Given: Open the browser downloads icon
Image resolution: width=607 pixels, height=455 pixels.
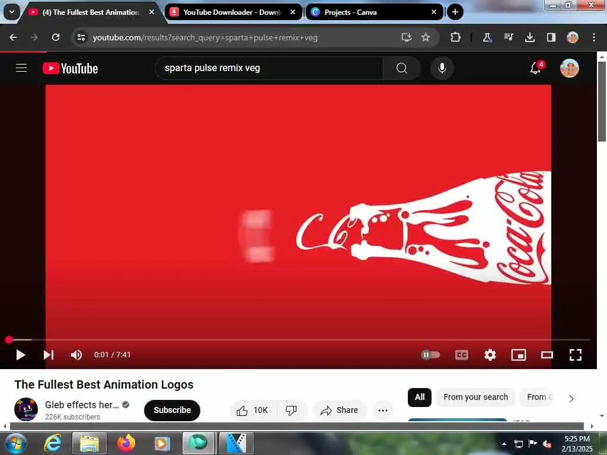Looking at the screenshot, I should (529, 37).
